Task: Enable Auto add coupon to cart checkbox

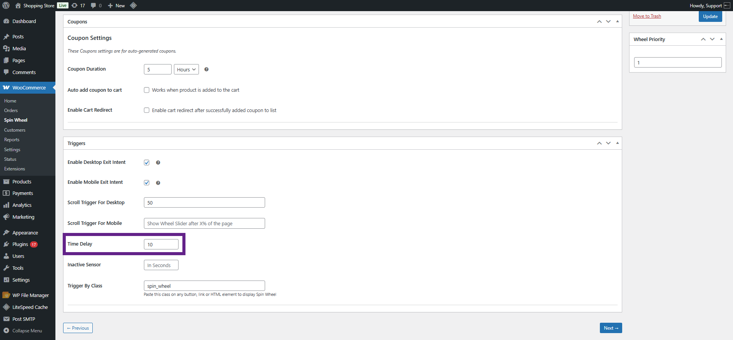Action: coord(147,90)
